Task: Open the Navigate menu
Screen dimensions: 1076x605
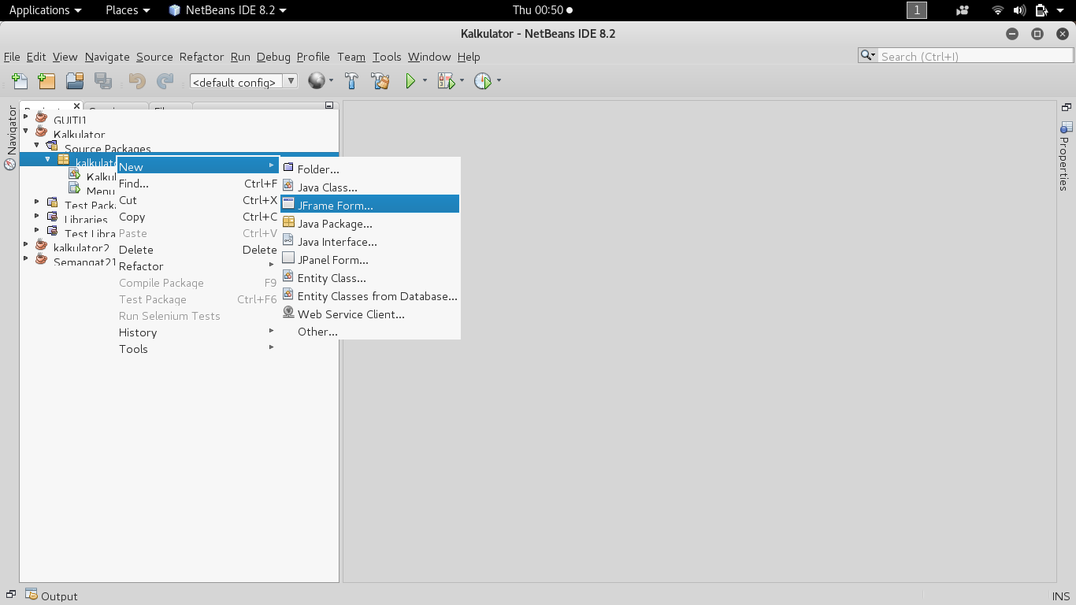Action: pyautogui.click(x=107, y=57)
